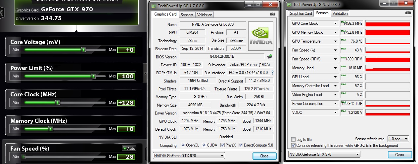Image resolution: width=418 pixels, height=164 pixels.
Task: Click Close button in Sensors window
Action: coord(400,155)
